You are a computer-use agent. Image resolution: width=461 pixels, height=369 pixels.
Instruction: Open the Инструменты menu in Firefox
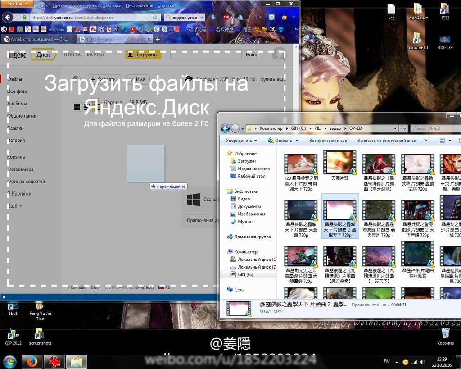(x=140, y=5)
